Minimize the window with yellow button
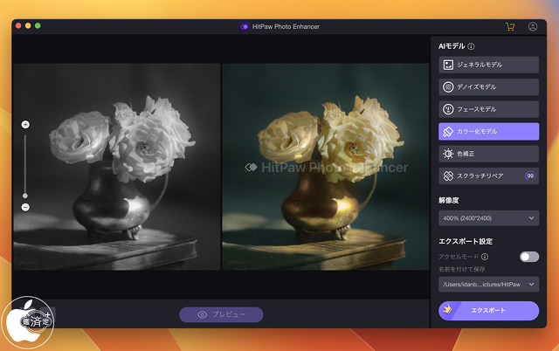The image size is (559, 351). point(28,25)
